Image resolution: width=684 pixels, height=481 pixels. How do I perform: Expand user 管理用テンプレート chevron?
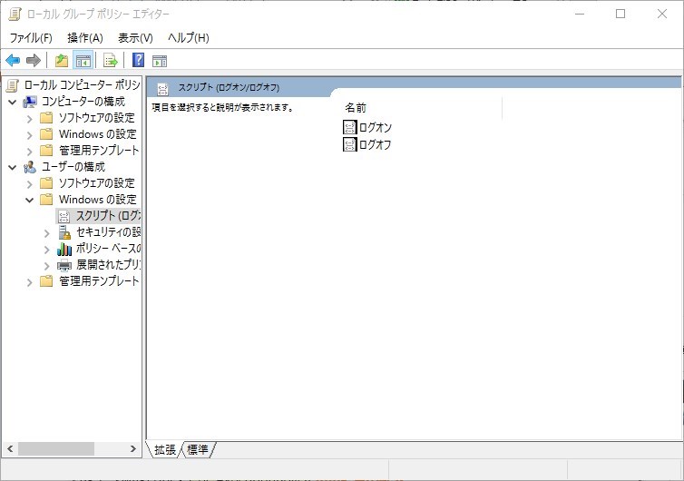coord(29,282)
